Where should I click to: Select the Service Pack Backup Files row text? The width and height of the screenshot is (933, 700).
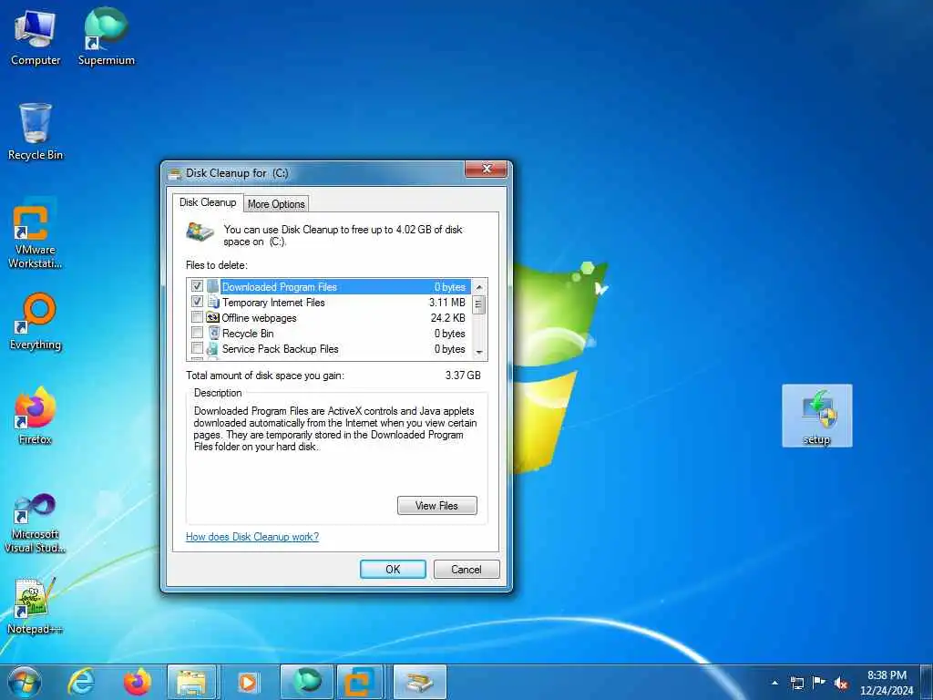coord(281,349)
